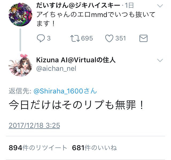Click the Kizuna AI@Virtualの住人 name
Viewport: 171px width, 160px height.
(x=76, y=60)
